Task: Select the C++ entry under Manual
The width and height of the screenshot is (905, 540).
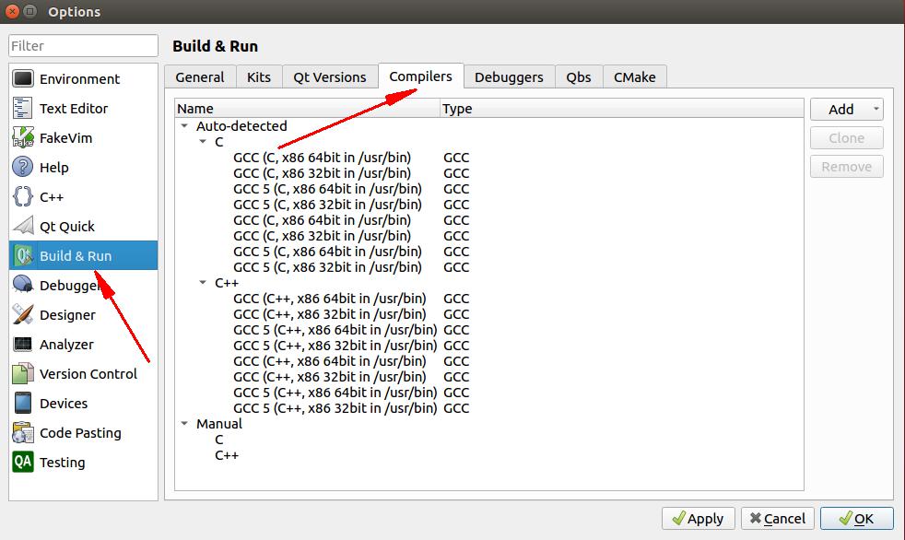Action: 227,454
